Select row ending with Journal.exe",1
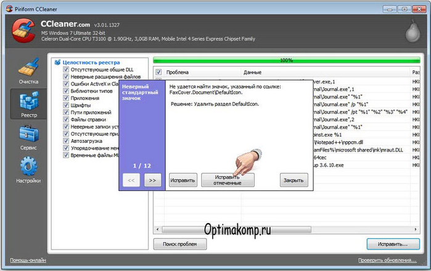 click(x=367, y=89)
